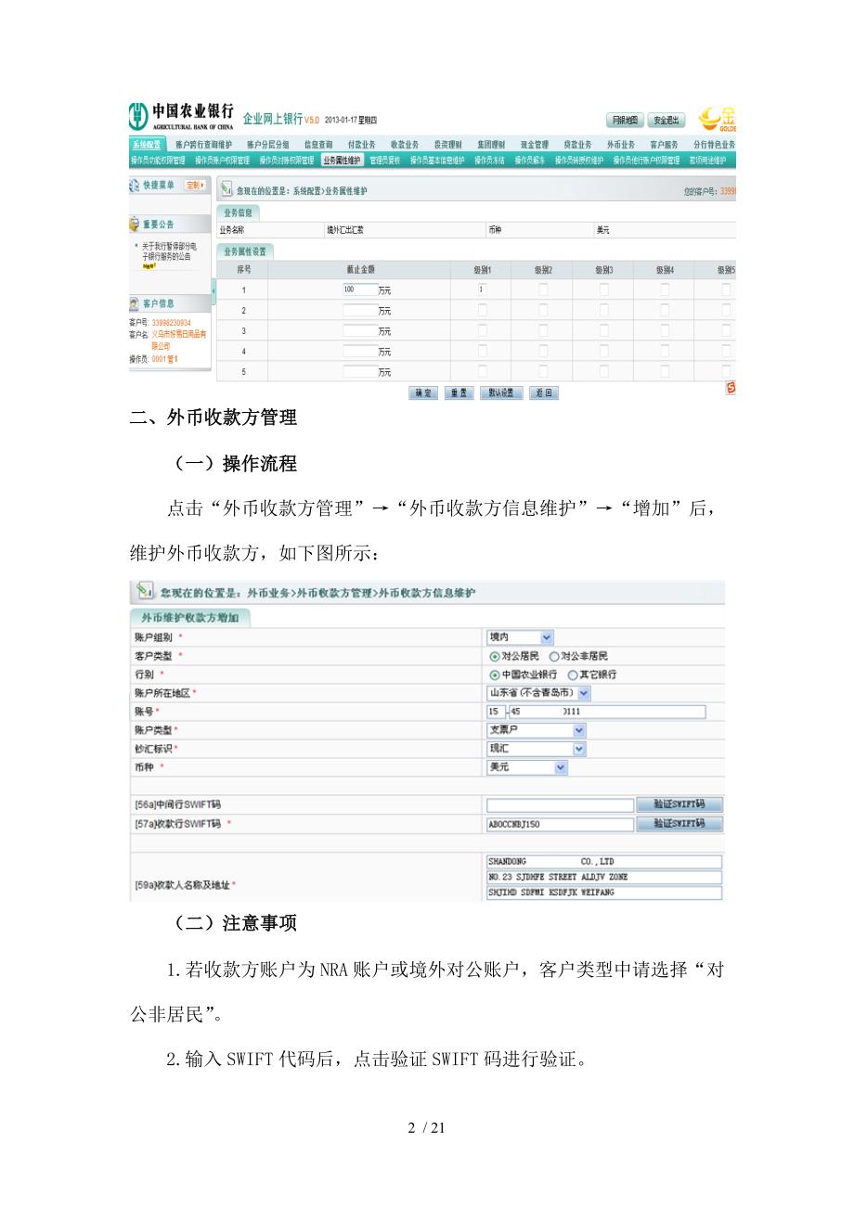Open the 账户类型 dropdown showing 支票户
This screenshot has width=854, height=1208.
(537, 730)
